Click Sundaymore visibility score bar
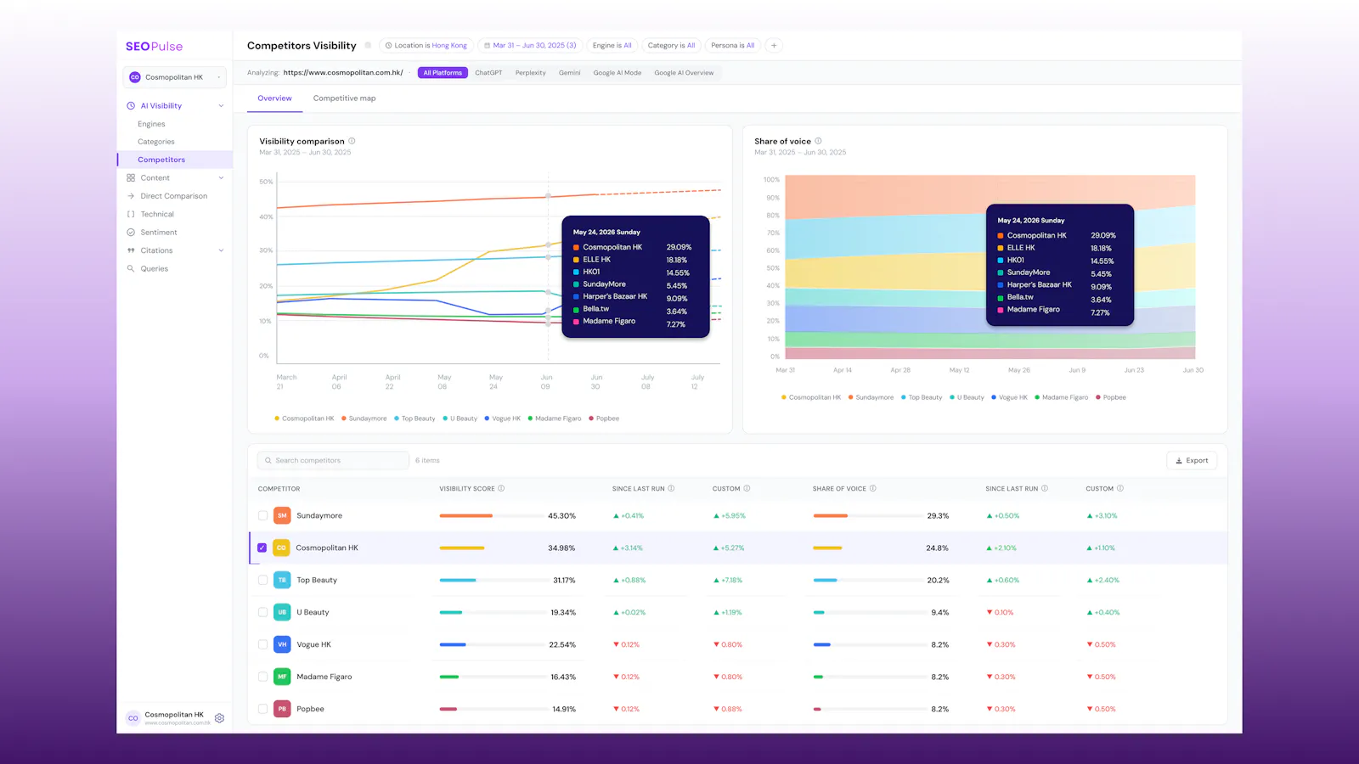1359x764 pixels. (x=491, y=516)
